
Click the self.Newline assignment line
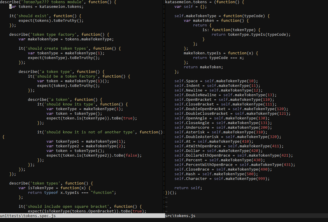coord(218,90)
